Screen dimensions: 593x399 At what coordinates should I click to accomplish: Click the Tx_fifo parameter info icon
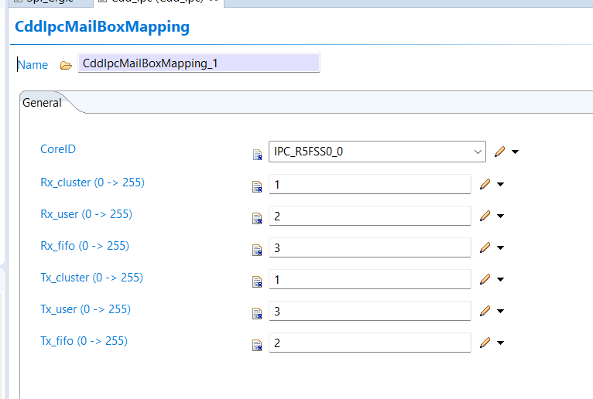pyautogui.click(x=257, y=346)
